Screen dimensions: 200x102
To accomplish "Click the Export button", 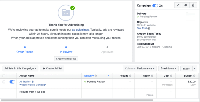I will point(186,68).
